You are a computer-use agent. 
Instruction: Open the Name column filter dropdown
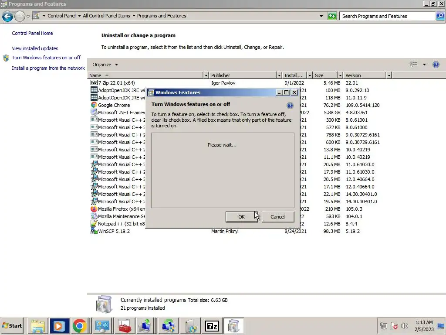tap(206, 75)
